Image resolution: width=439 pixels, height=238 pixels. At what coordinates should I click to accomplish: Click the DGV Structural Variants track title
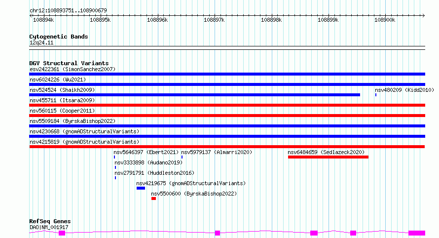coord(69,63)
